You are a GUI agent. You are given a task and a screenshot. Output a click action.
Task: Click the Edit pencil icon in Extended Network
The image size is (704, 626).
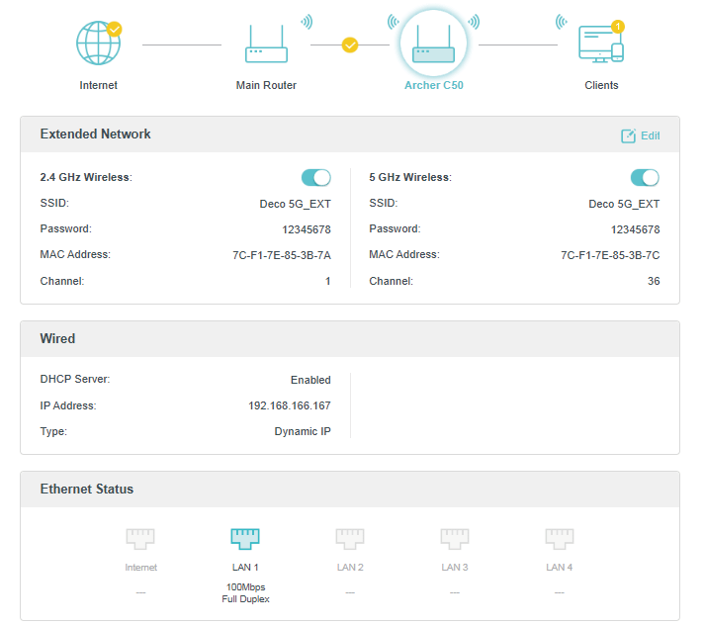628,135
